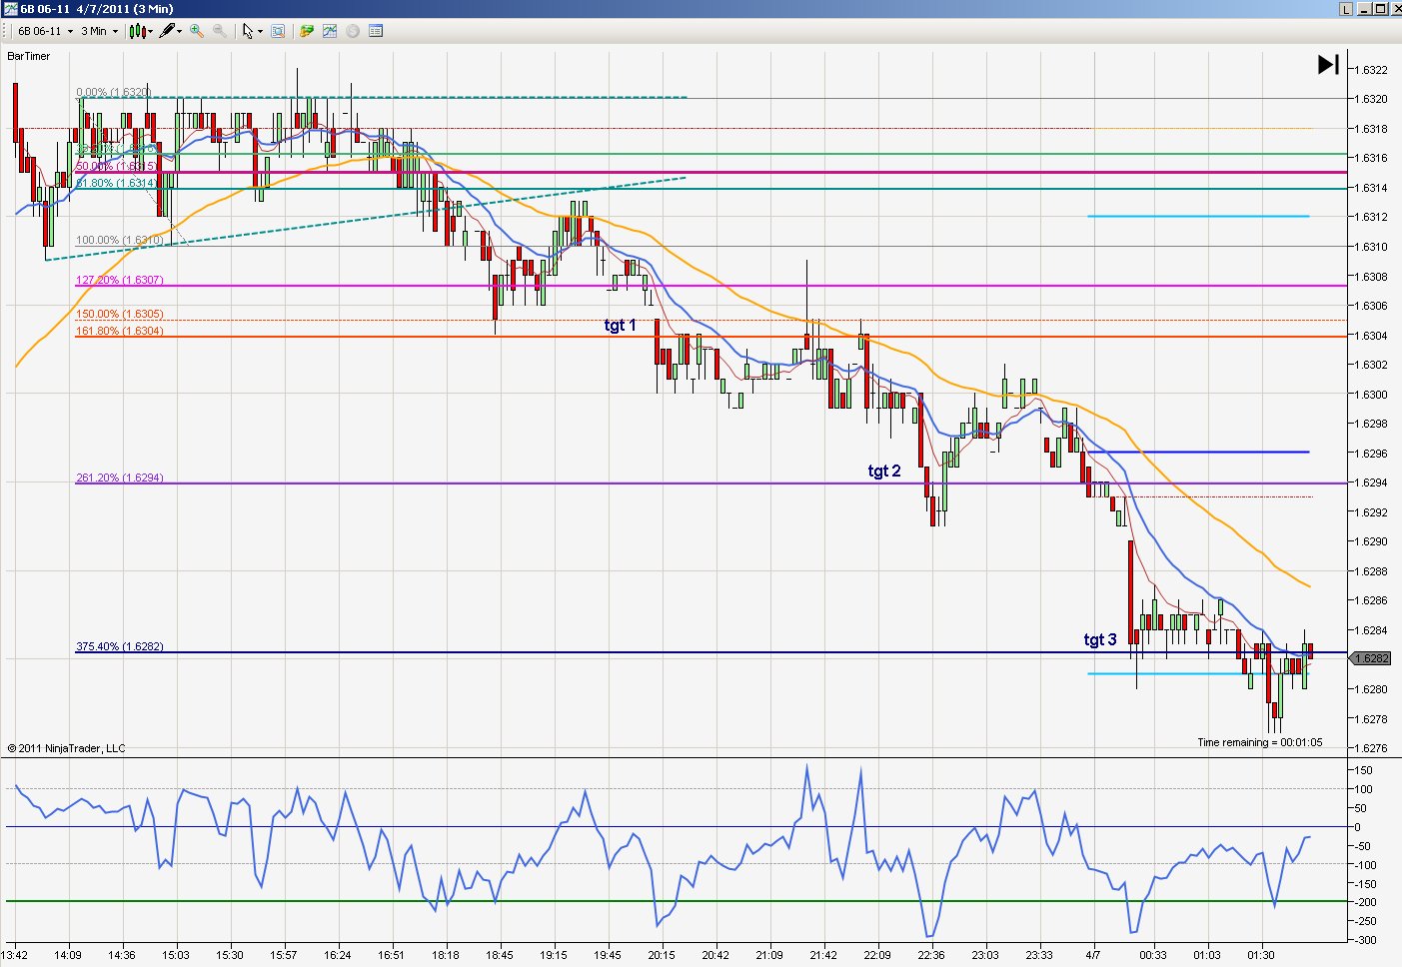1402x967 pixels.
Task: Select the 100.00% (1.6310) Fibonacci label
Action: tap(120, 240)
